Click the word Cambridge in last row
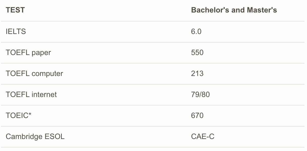The height and width of the screenshot is (151, 307). point(24,136)
